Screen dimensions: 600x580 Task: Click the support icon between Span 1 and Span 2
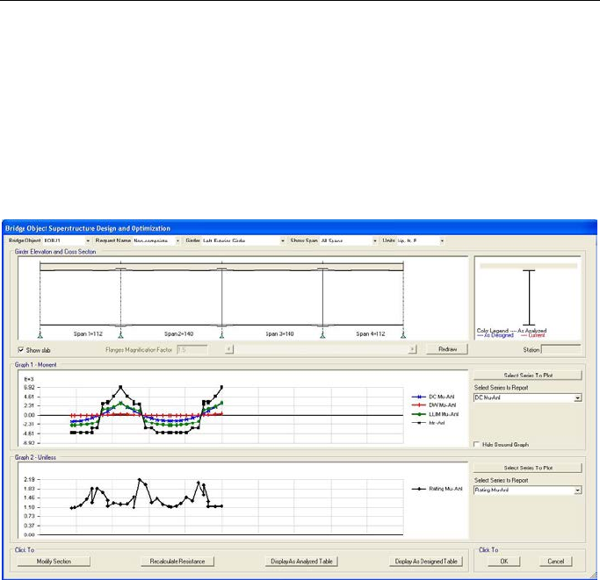121,335
